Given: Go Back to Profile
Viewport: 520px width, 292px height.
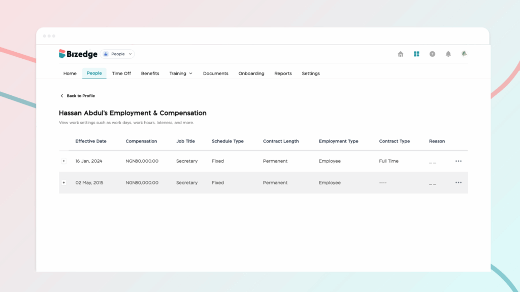Looking at the screenshot, I should (x=78, y=96).
